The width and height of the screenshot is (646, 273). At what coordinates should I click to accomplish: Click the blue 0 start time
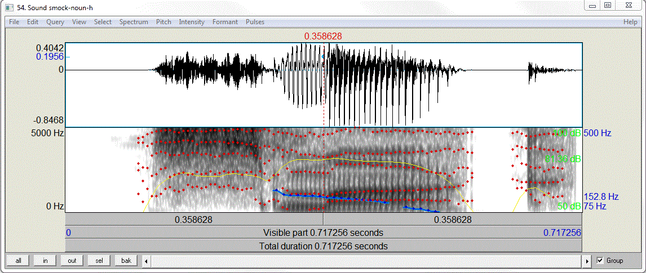(x=68, y=232)
